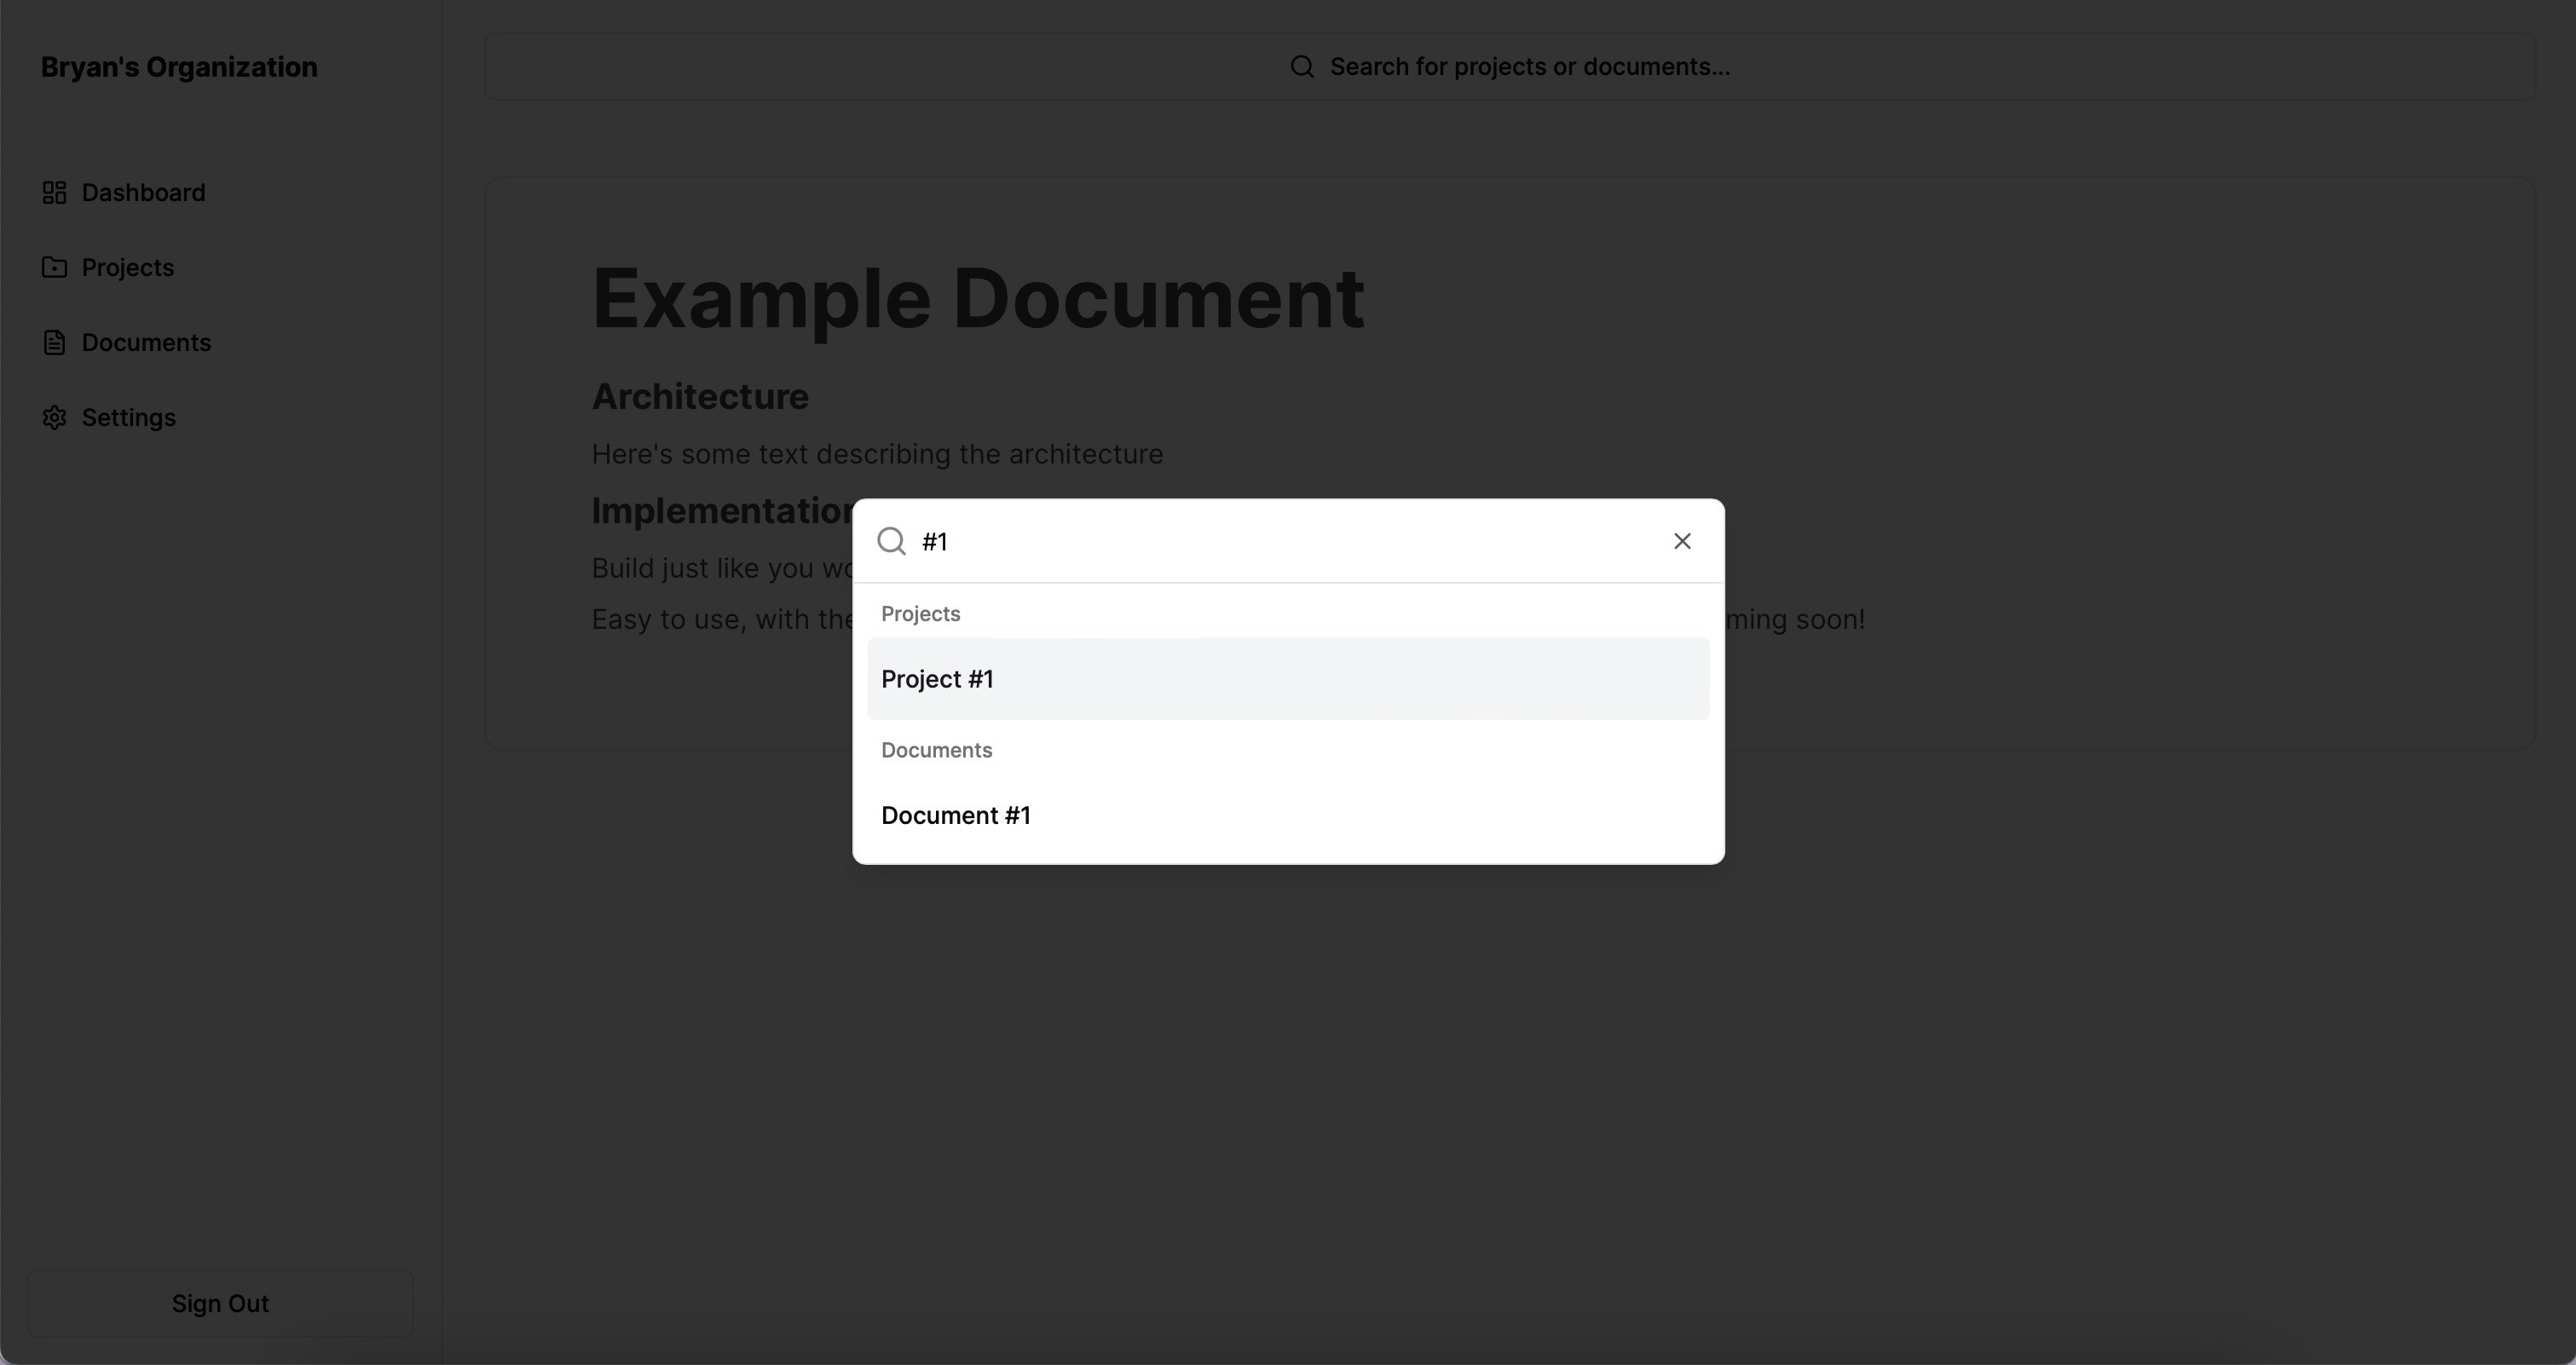Click the #1 search input field
The width and height of the screenshot is (2576, 1365).
coord(1280,542)
